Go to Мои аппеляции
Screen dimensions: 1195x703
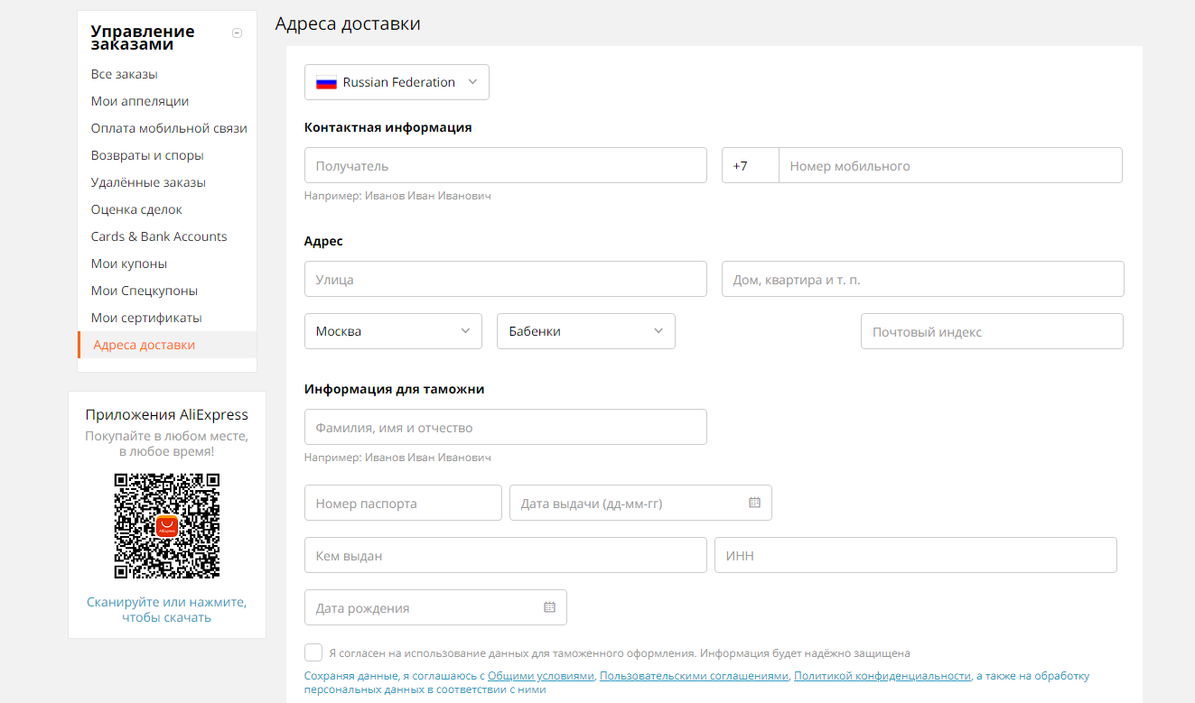140,101
